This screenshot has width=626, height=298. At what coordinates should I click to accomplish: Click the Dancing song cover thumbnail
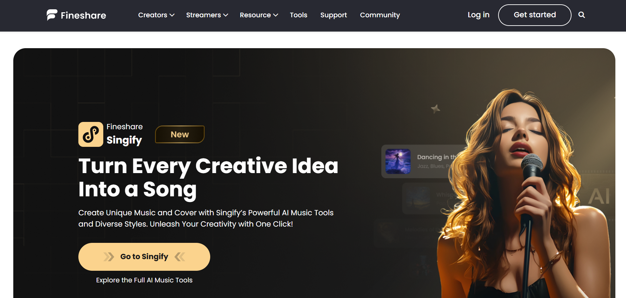398,161
